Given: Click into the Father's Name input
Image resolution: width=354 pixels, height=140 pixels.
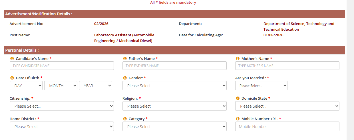Looking at the screenshot, I should click(x=174, y=66).
